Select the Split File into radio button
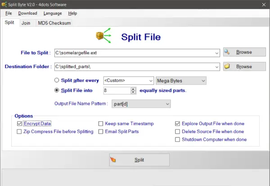 click(x=57, y=90)
